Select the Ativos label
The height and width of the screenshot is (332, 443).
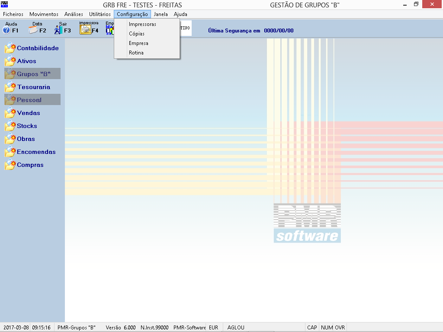(26, 61)
